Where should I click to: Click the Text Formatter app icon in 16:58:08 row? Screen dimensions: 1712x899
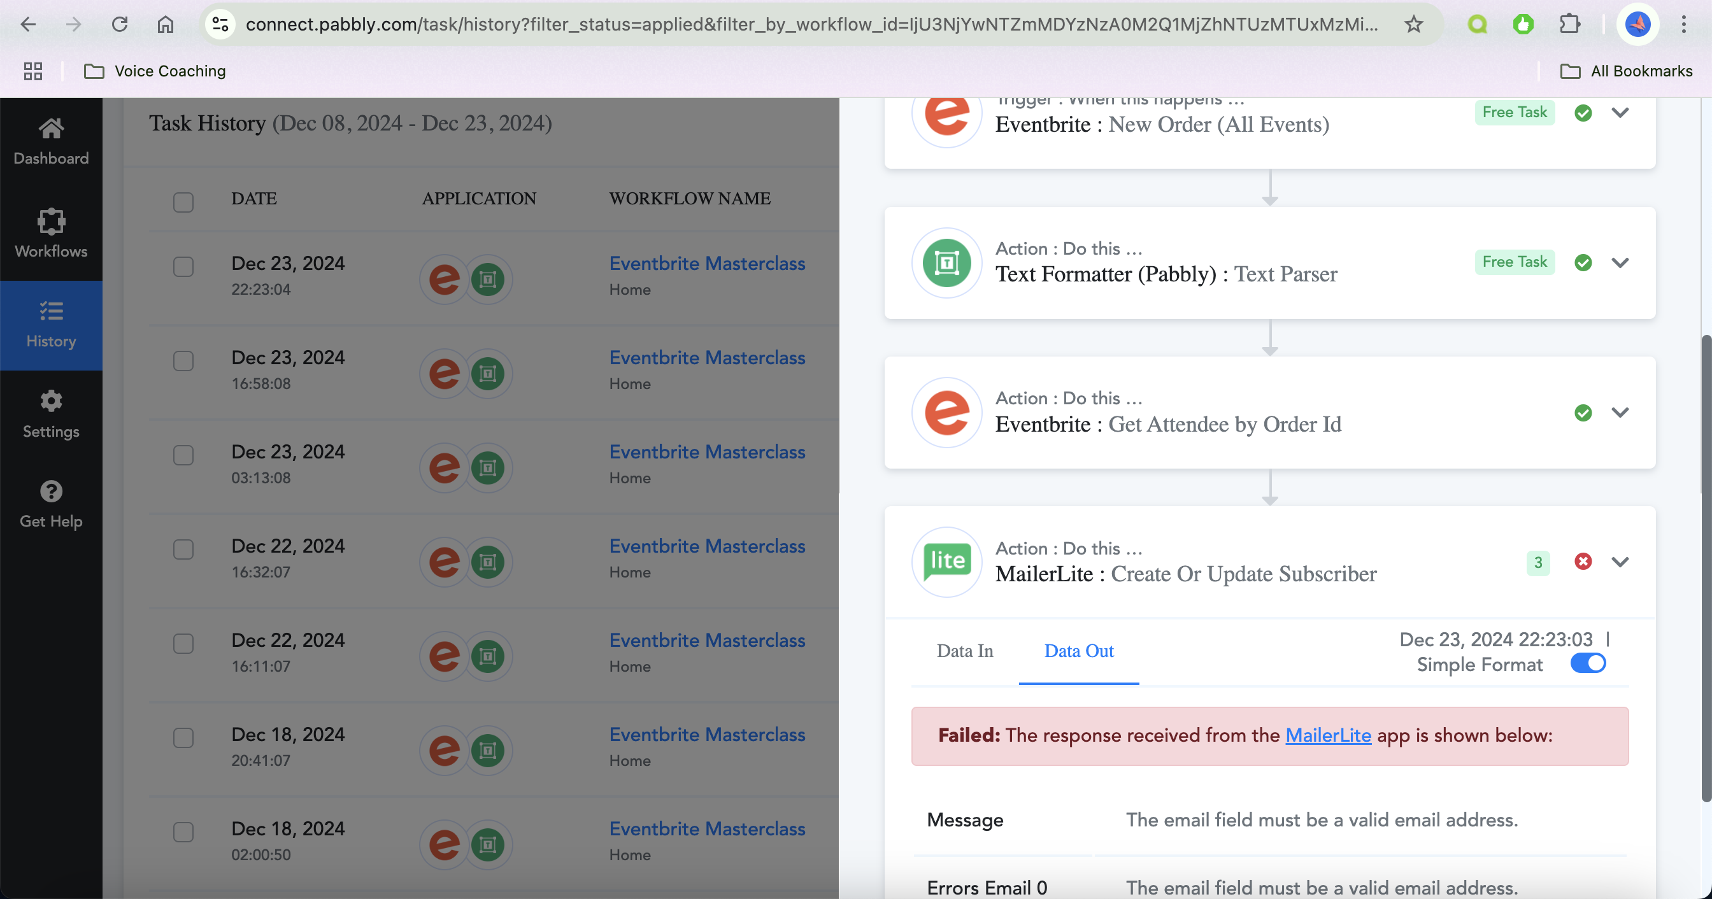pyautogui.click(x=488, y=374)
